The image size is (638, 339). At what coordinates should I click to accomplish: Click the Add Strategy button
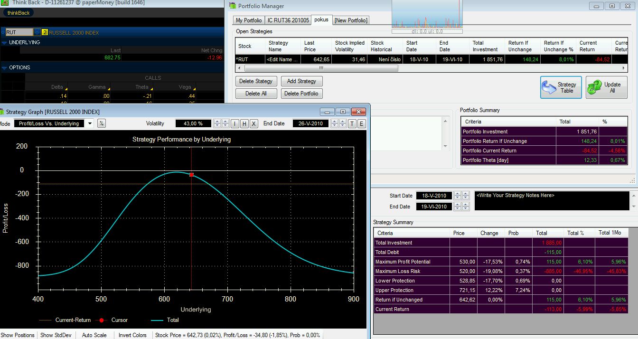(301, 81)
